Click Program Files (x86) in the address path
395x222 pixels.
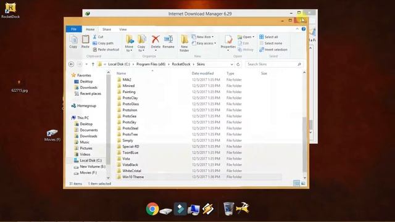[x=151, y=64]
